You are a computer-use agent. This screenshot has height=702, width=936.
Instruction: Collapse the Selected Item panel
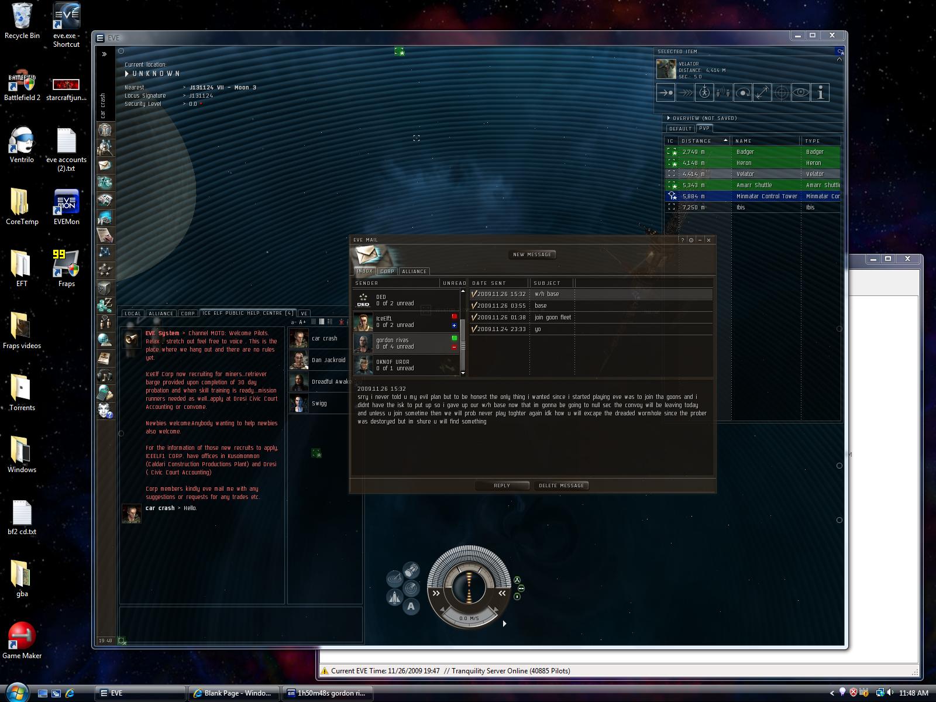coord(839,59)
